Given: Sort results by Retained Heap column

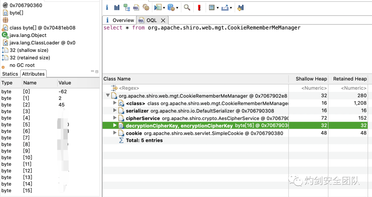Looking at the screenshot, I should (348, 79).
